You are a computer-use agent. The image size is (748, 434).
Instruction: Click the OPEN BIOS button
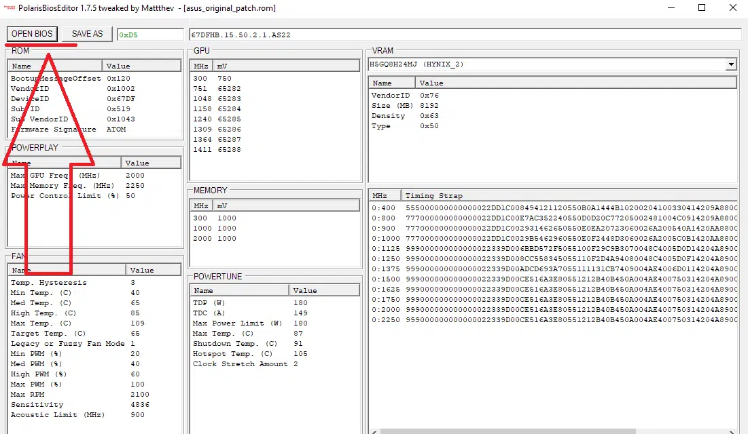point(32,34)
